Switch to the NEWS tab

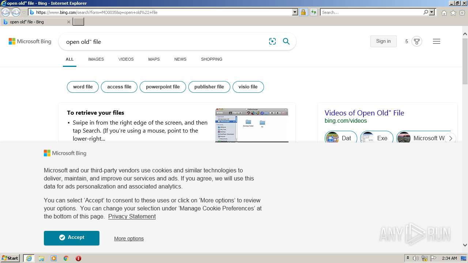(x=180, y=59)
